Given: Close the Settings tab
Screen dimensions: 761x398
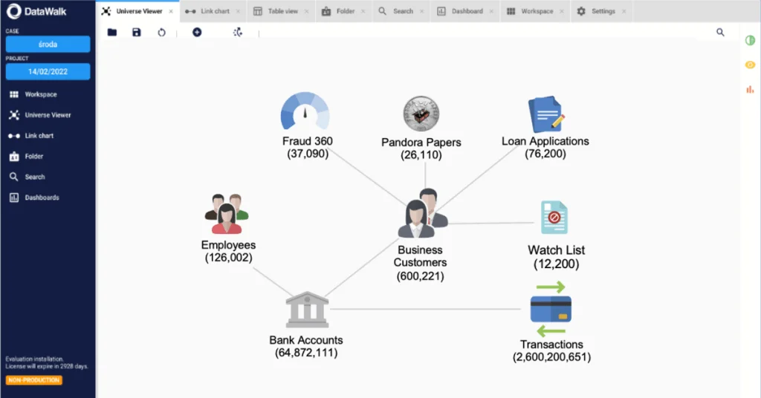Looking at the screenshot, I should pyautogui.click(x=624, y=11).
